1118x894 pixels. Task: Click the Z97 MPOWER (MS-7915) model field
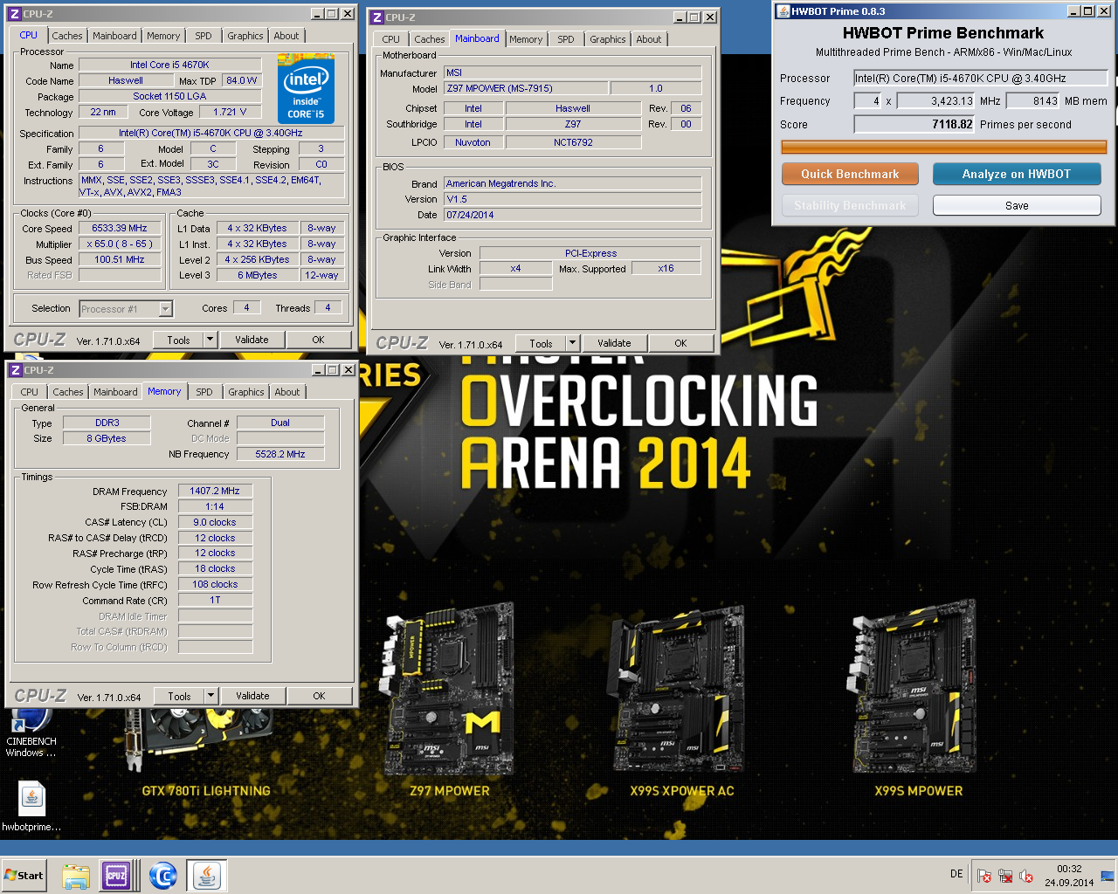[525, 88]
